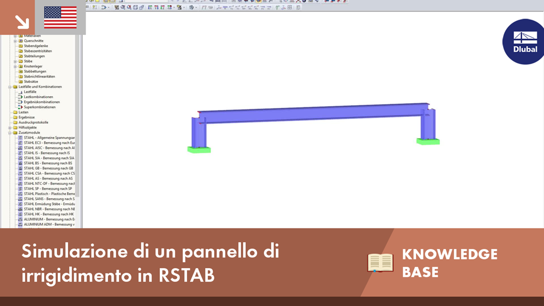Click the Undo icon on the toolbar

coord(172,2)
